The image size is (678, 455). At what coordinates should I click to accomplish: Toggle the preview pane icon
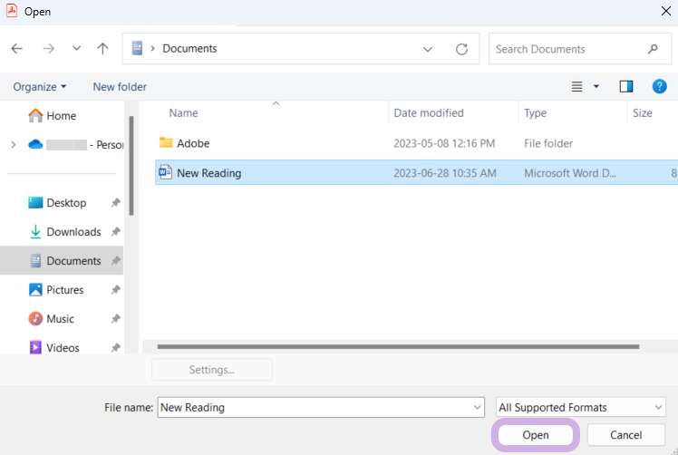(x=626, y=87)
